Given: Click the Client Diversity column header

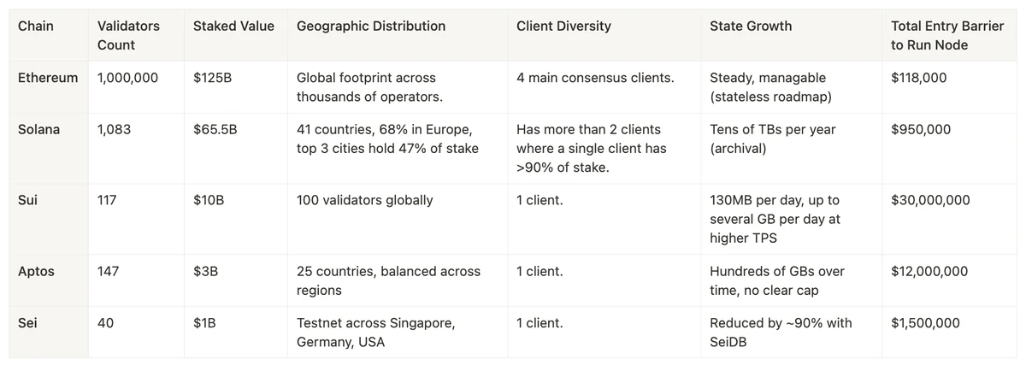Looking at the screenshot, I should point(563,26).
